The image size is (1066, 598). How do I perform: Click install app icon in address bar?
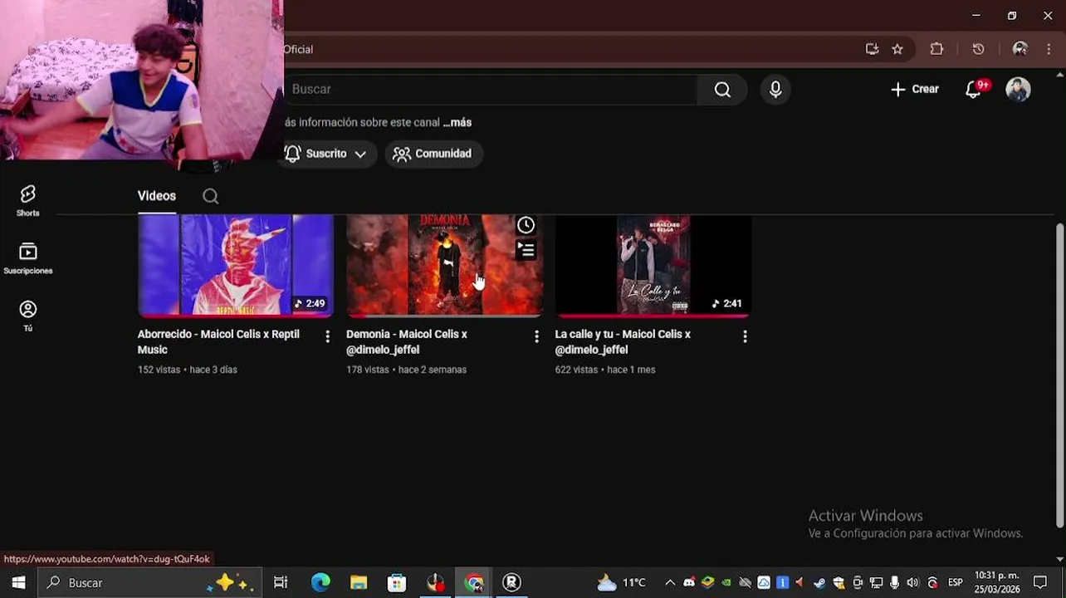click(x=872, y=49)
